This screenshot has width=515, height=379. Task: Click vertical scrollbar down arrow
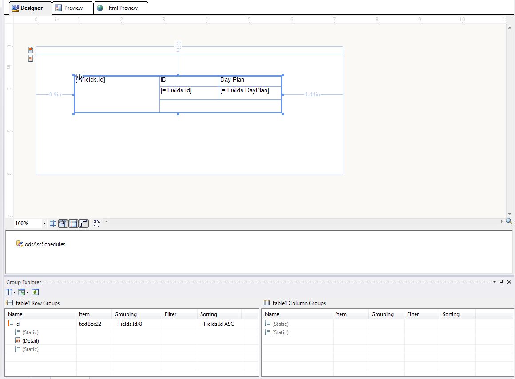(510, 214)
